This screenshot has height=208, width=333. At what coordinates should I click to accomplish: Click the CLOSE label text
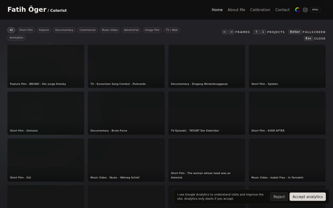pyautogui.click(x=320, y=39)
